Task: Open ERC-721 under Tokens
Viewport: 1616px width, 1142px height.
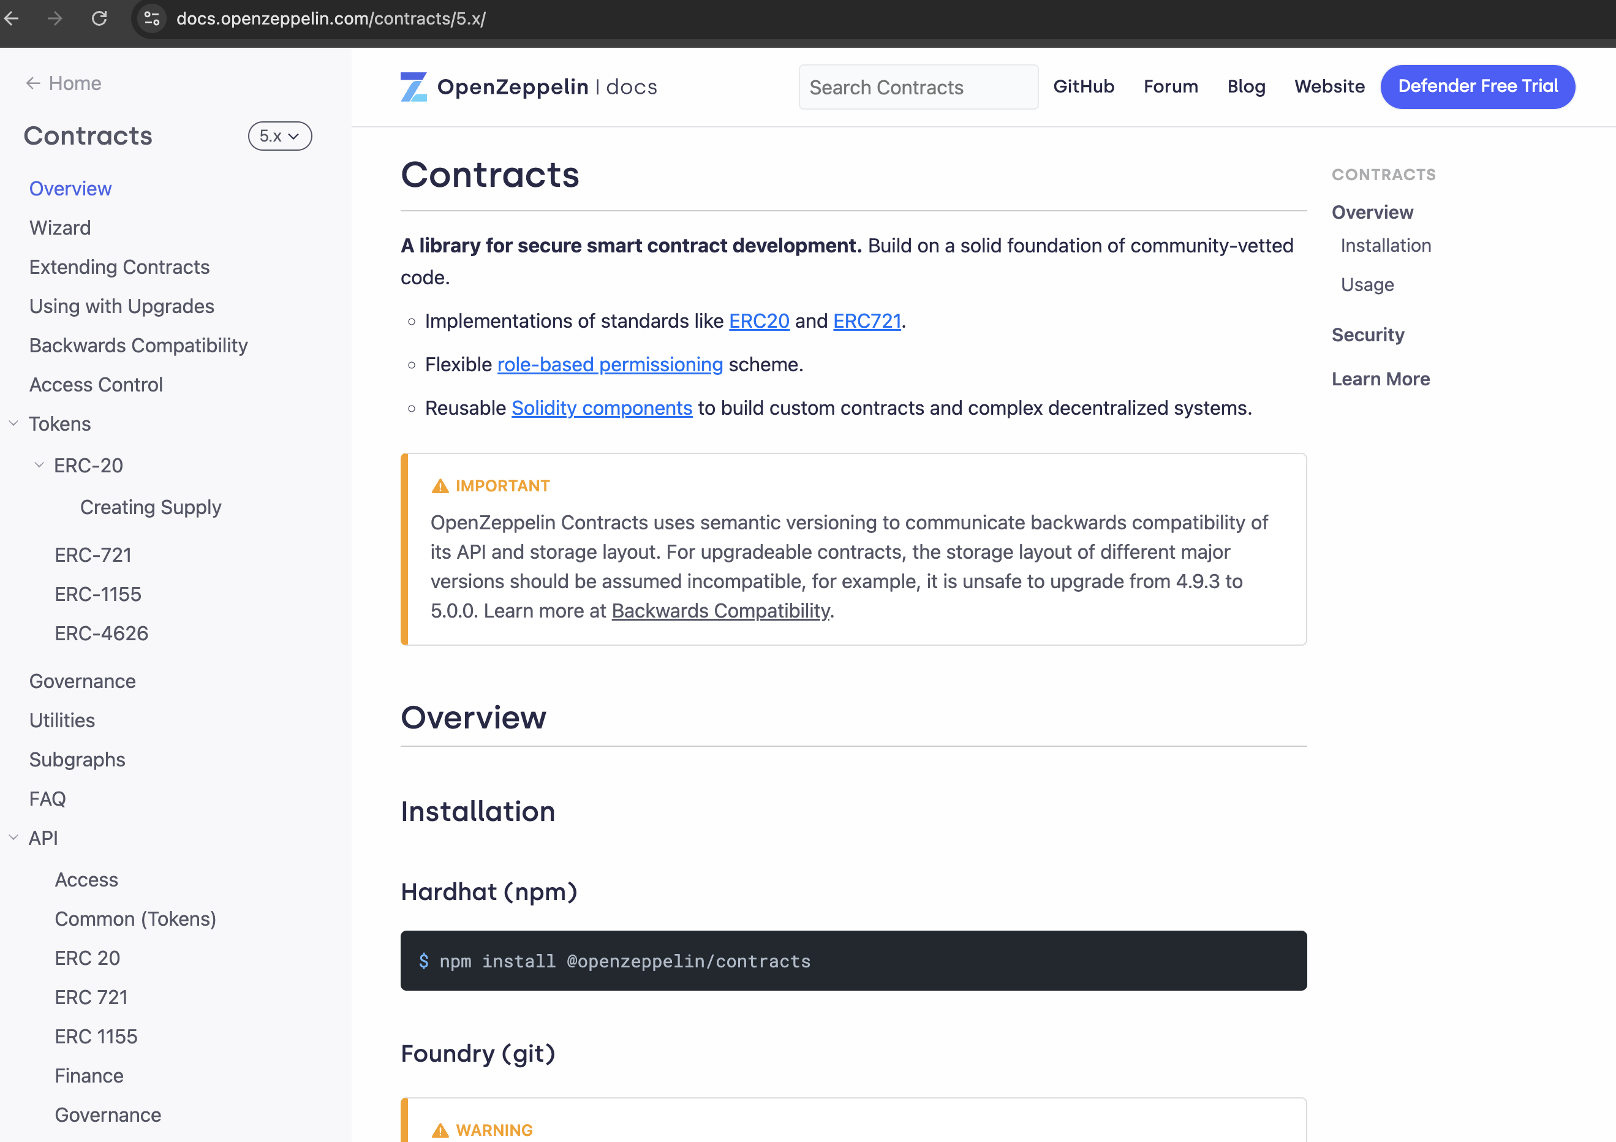Action: point(94,555)
